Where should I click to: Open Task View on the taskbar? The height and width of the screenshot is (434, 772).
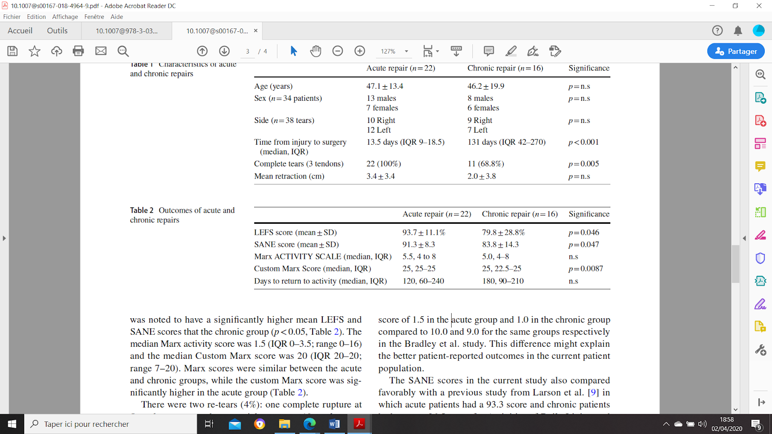pos(209,424)
